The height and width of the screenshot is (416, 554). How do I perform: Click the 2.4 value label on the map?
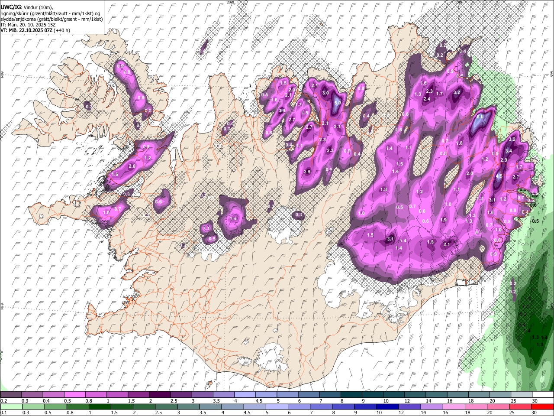click(x=427, y=99)
